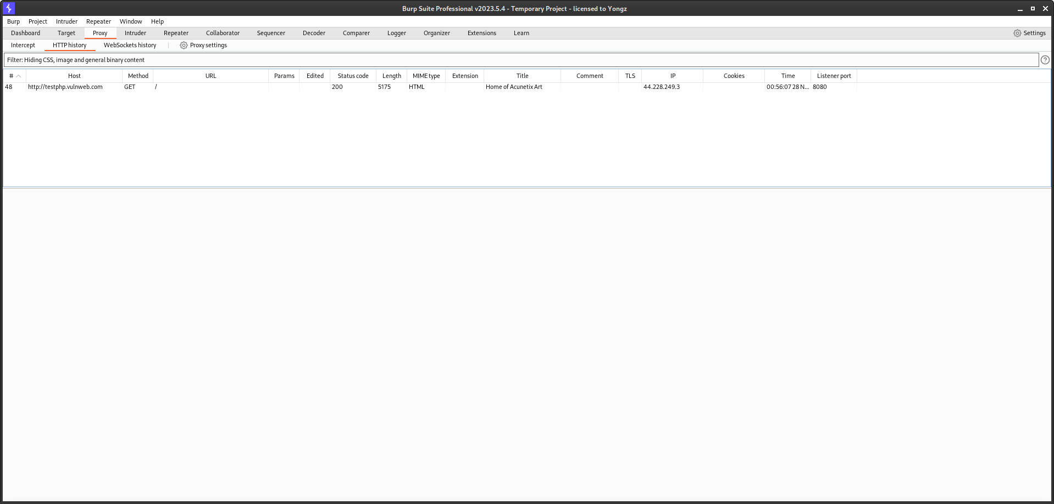Open the Comparer tab
Image resolution: width=1054 pixels, height=504 pixels.
[356, 33]
